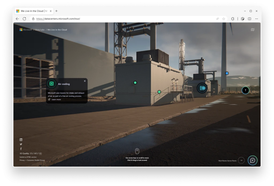Set 3D quality to SD

pos(31,154)
